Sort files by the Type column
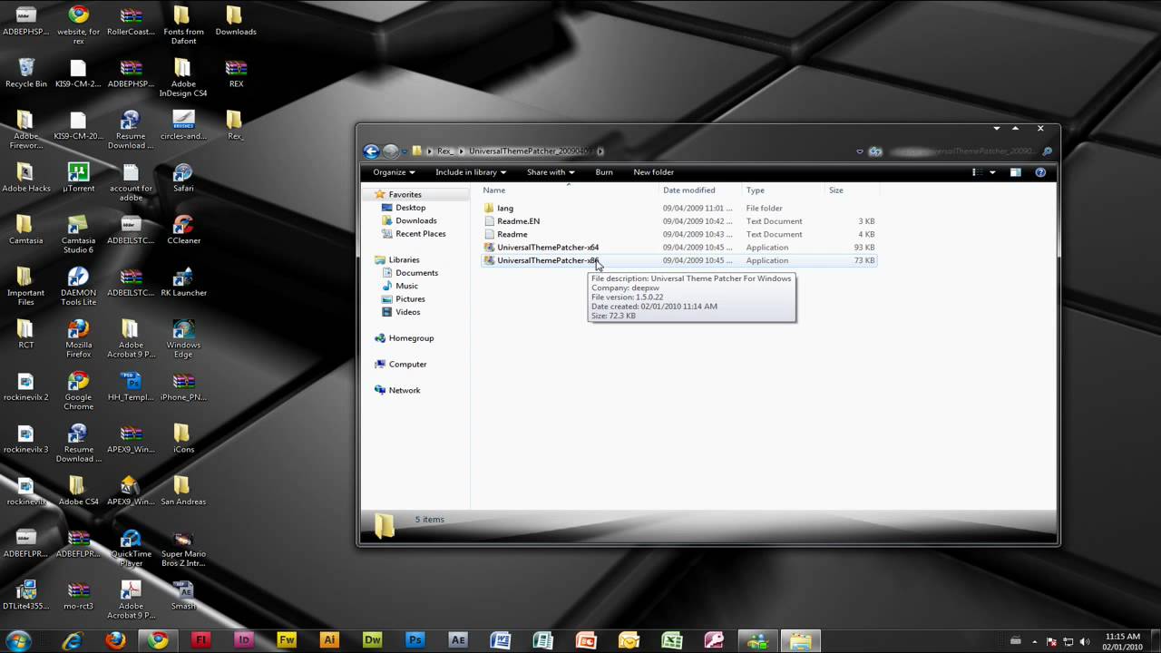Viewport: 1161px width, 653px height. (x=756, y=190)
